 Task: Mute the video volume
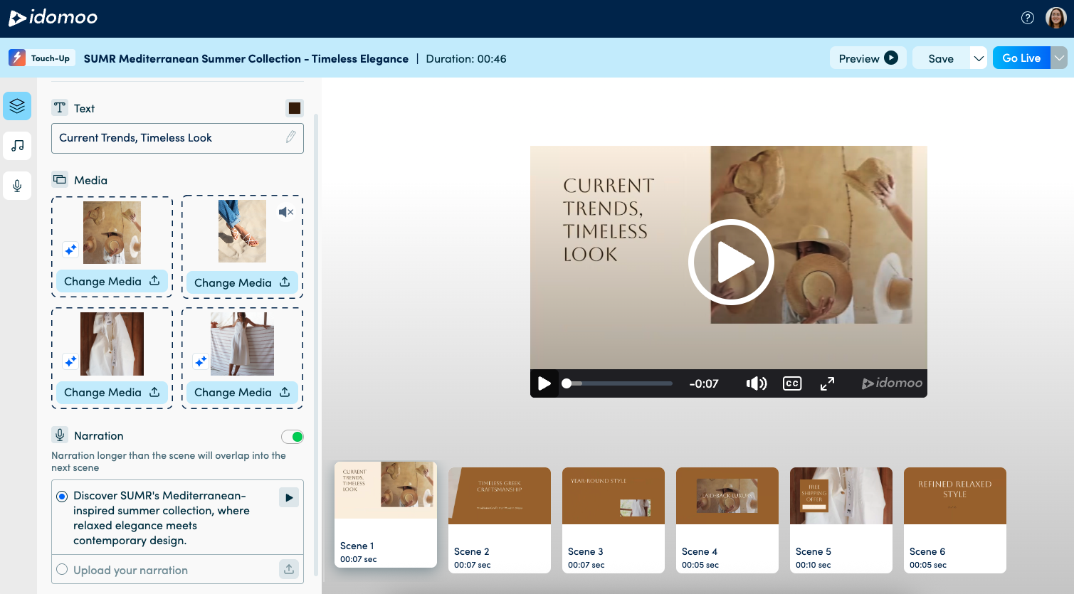(757, 383)
